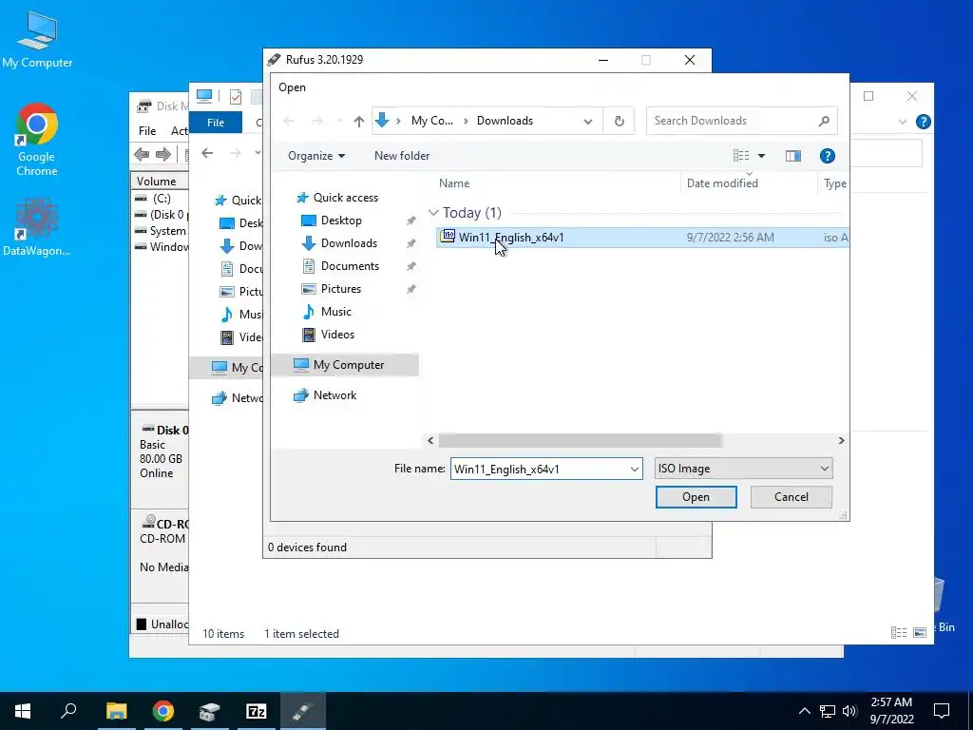Expand the breadcrumb arrow after My Co...
Screen dimensions: 973x730
(466, 121)
